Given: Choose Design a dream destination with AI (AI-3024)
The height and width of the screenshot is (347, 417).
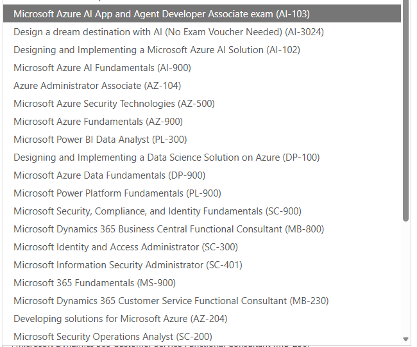Looking at the screenshot, I should point(202,32).
